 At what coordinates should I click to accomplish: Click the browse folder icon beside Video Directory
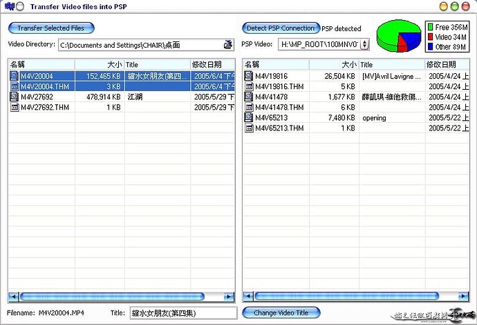pos(228,45)
